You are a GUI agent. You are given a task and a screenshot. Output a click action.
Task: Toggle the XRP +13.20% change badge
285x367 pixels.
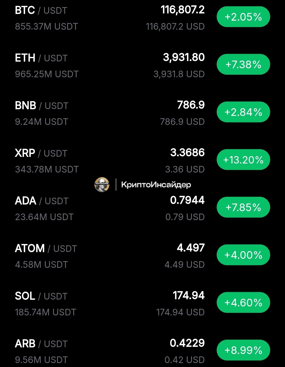[243, 160]
